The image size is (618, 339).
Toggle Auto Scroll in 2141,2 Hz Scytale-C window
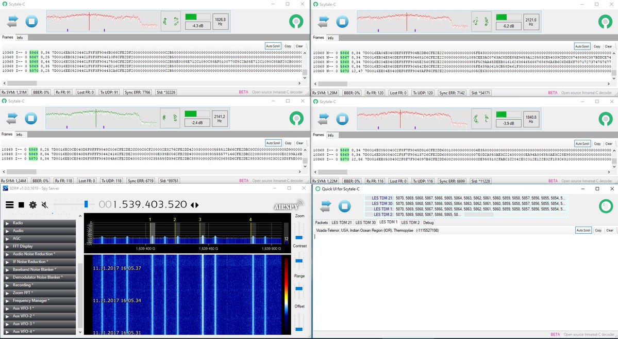(273, 143)
